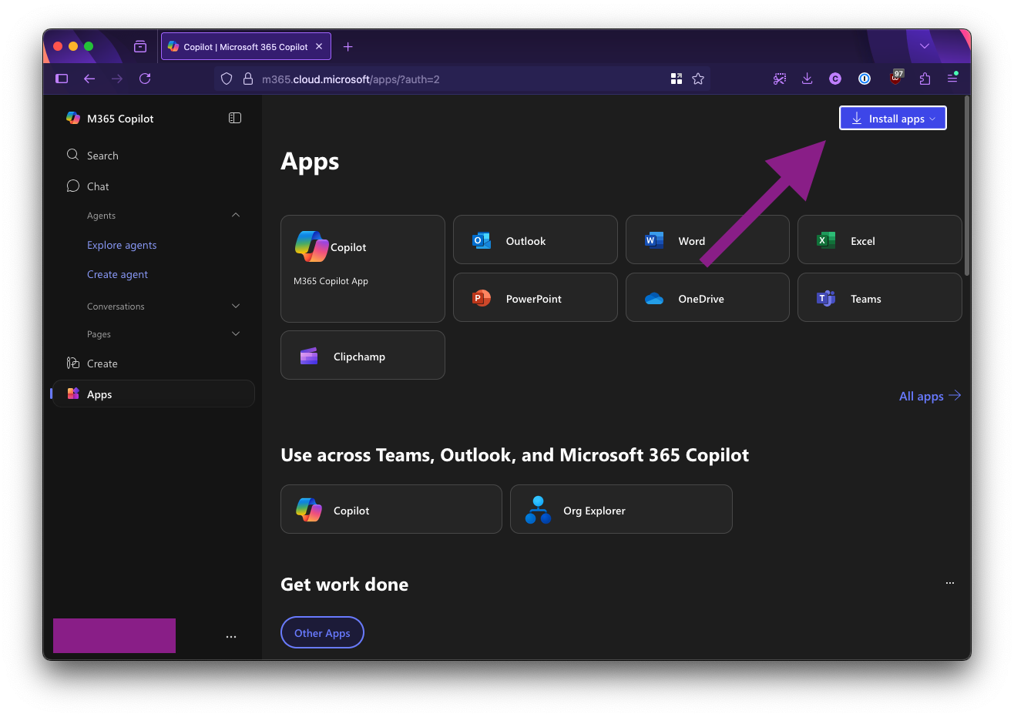The image size is (1014, 717).
Task: Open the browser extensions puzzle icon
Action: (925, 79)
